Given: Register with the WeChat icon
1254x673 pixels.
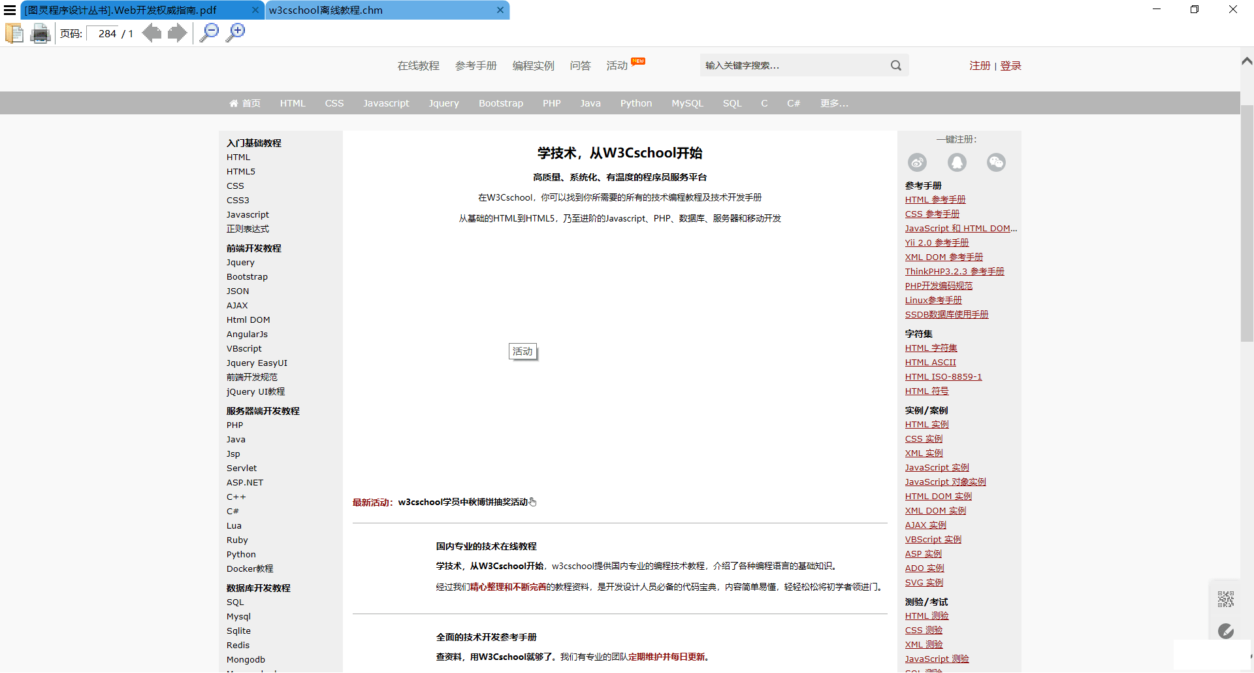Looking at the screenshot, I should [997, 162].
